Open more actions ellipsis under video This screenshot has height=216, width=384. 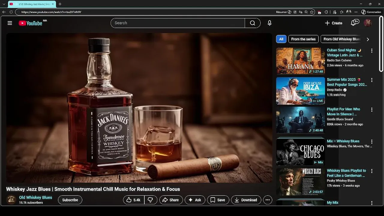(x=268, y=200)
